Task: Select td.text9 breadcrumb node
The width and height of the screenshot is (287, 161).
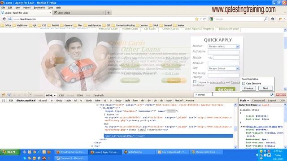Action: [43, 100]
